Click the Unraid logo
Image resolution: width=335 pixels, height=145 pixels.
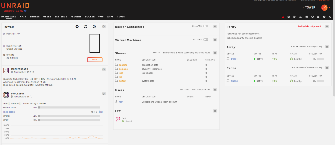pyautogui.click(x=15, y=6)
